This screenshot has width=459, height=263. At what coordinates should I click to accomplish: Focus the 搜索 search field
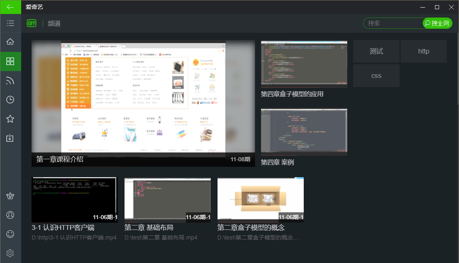click(x=393, y=23)
